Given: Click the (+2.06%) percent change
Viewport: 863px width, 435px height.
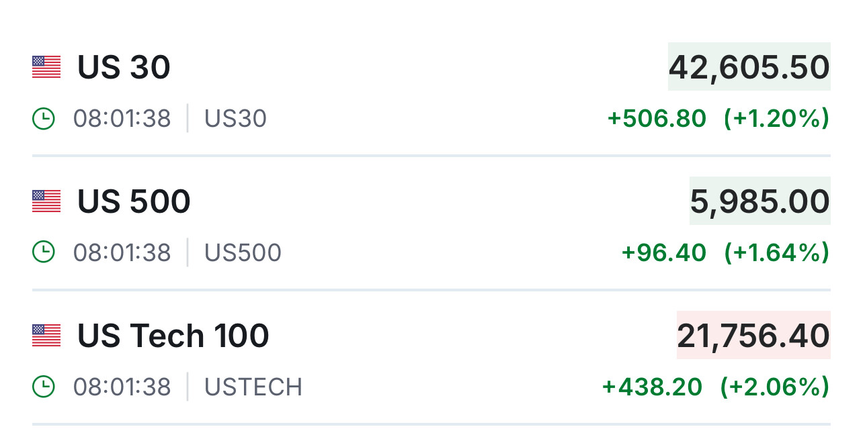Looking at the screenshot, I should [774, 387].
